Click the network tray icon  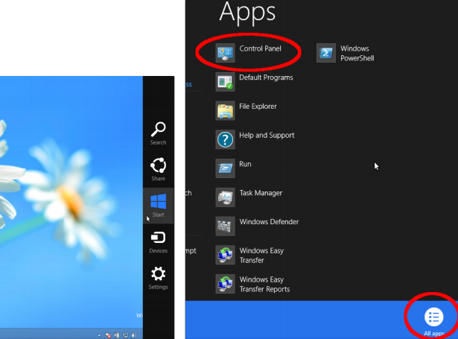click(125, 335)
